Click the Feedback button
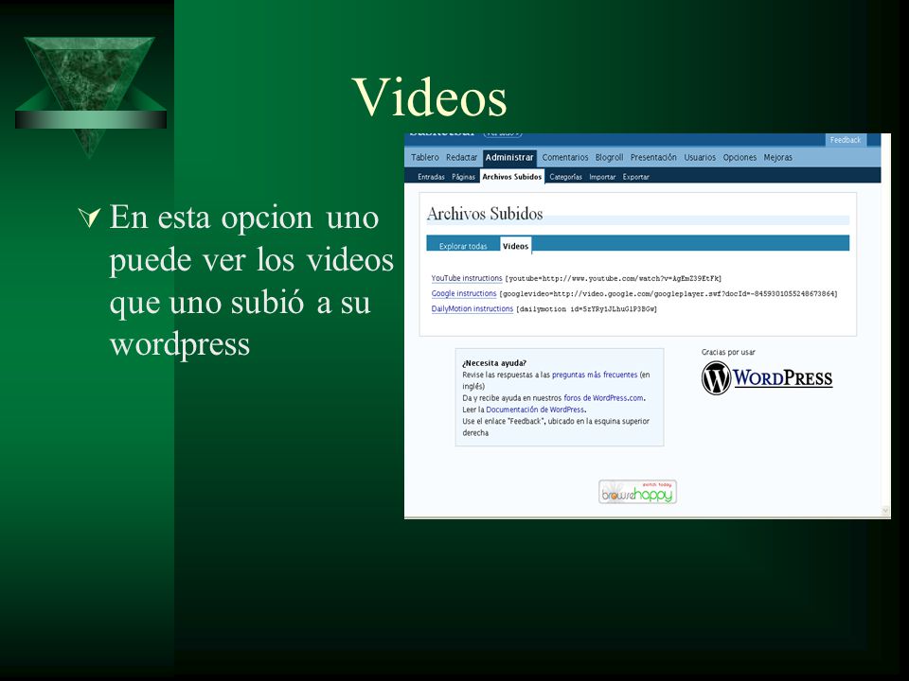 [x=846, y=140]
